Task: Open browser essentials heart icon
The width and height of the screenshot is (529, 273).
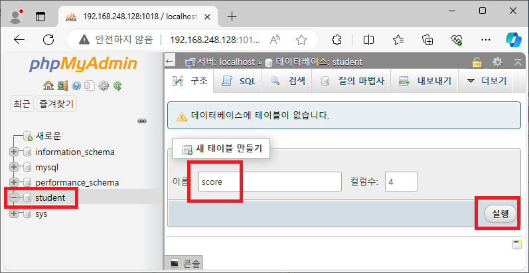Action: pos(457,40)
